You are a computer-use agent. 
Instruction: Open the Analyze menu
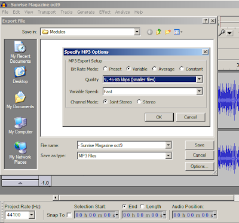(x=122, y=12)
